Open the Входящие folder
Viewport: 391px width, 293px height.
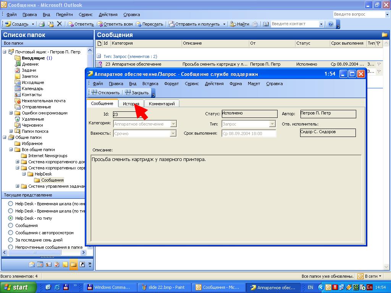33,58
